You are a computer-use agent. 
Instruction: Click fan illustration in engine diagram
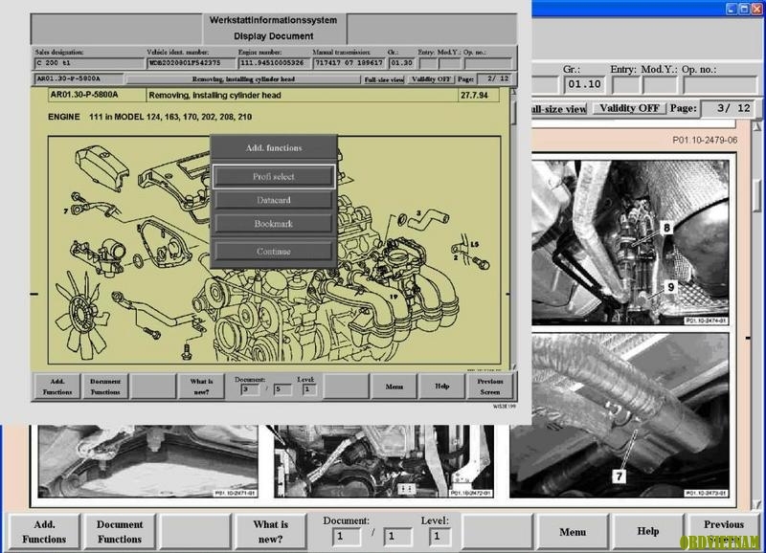pyautogui.click(x=81, y=318)
